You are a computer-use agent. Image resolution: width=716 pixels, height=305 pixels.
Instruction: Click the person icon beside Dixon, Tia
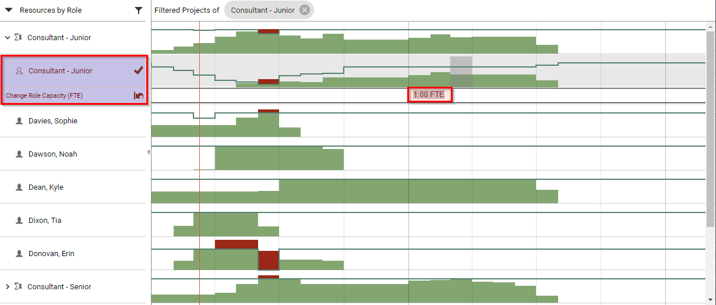click(19, 221)
